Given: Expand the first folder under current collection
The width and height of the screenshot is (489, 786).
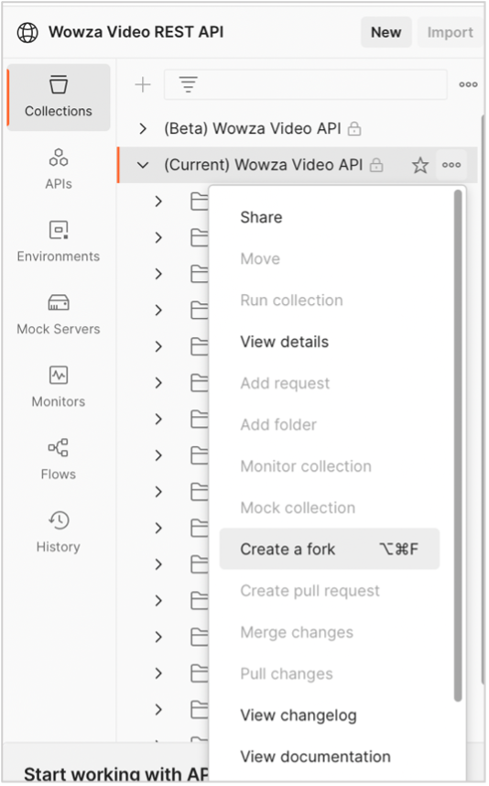Looking at the screenshot, I should click(158, 202).
